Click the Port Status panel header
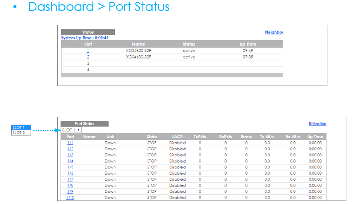 tap(84, 124)
